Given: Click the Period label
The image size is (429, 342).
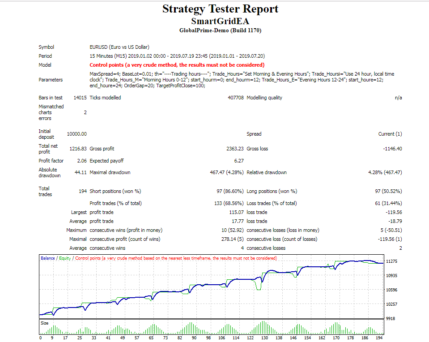Looking at the screenshot, I should pyautogui.click(x=45, y=56).
